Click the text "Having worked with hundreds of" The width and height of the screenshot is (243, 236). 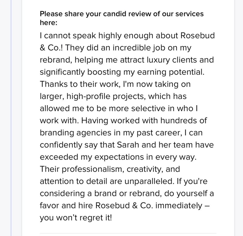[144, 121]
